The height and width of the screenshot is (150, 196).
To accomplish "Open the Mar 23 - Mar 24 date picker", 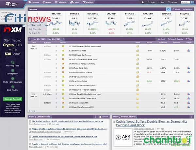I will tap(46, 39).
